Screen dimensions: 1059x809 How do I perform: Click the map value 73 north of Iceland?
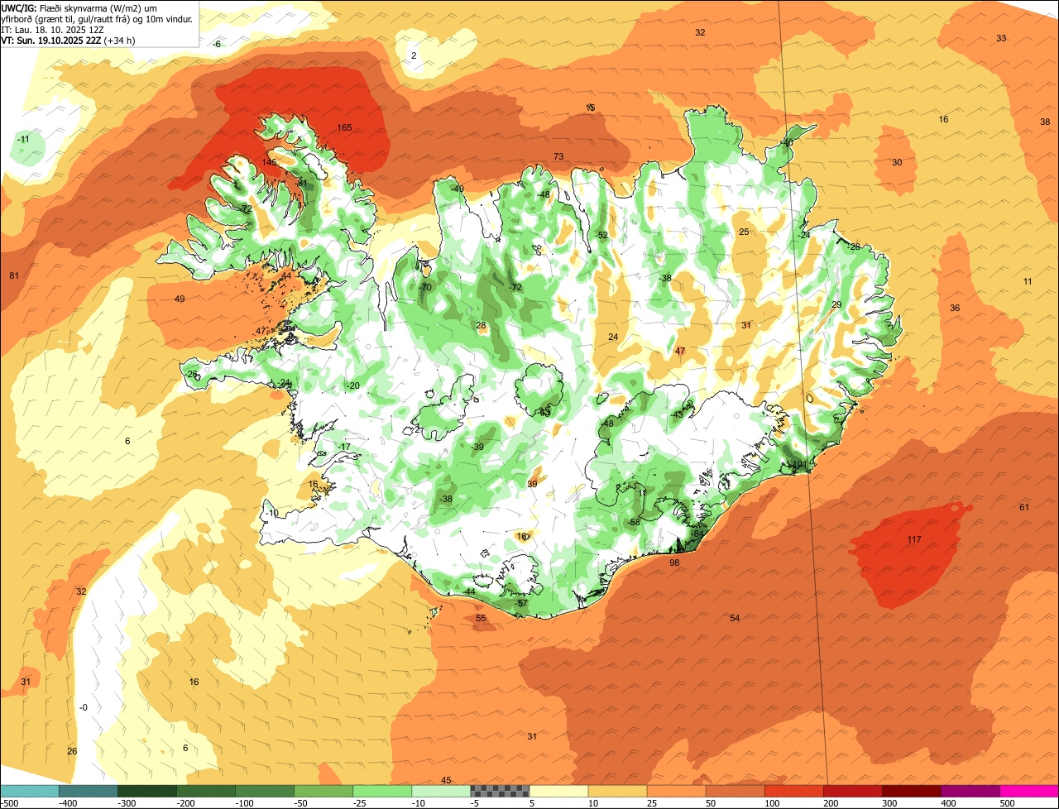coord(558,156)
